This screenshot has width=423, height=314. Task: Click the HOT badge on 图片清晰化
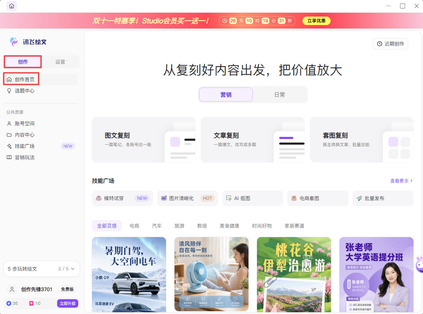(x=208, y=198)
